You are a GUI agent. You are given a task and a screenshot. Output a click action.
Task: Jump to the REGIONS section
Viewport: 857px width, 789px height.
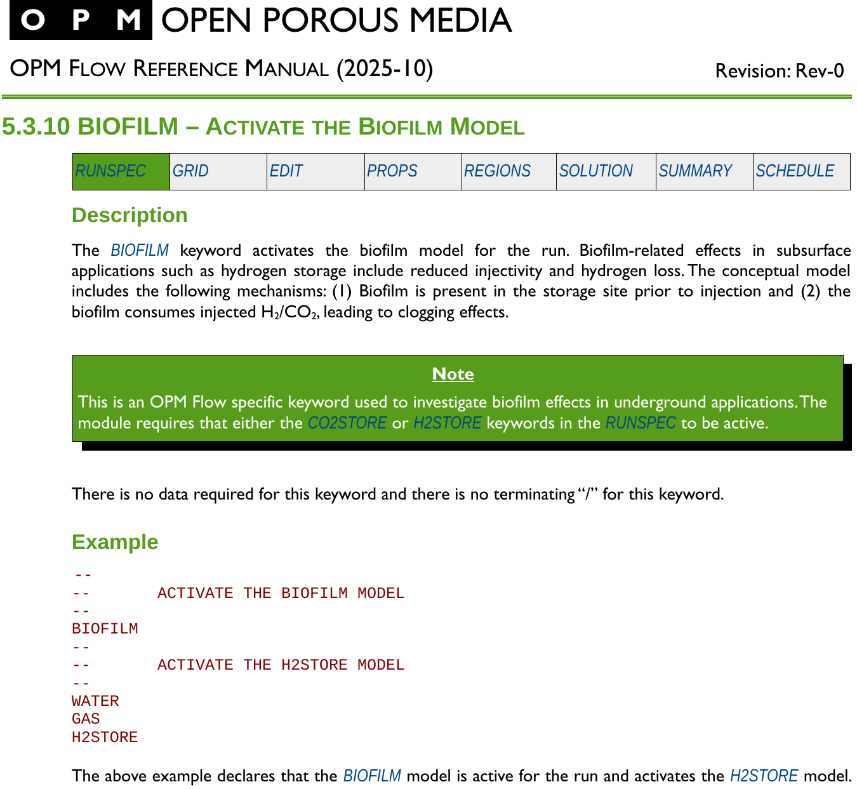click(497, 171)
